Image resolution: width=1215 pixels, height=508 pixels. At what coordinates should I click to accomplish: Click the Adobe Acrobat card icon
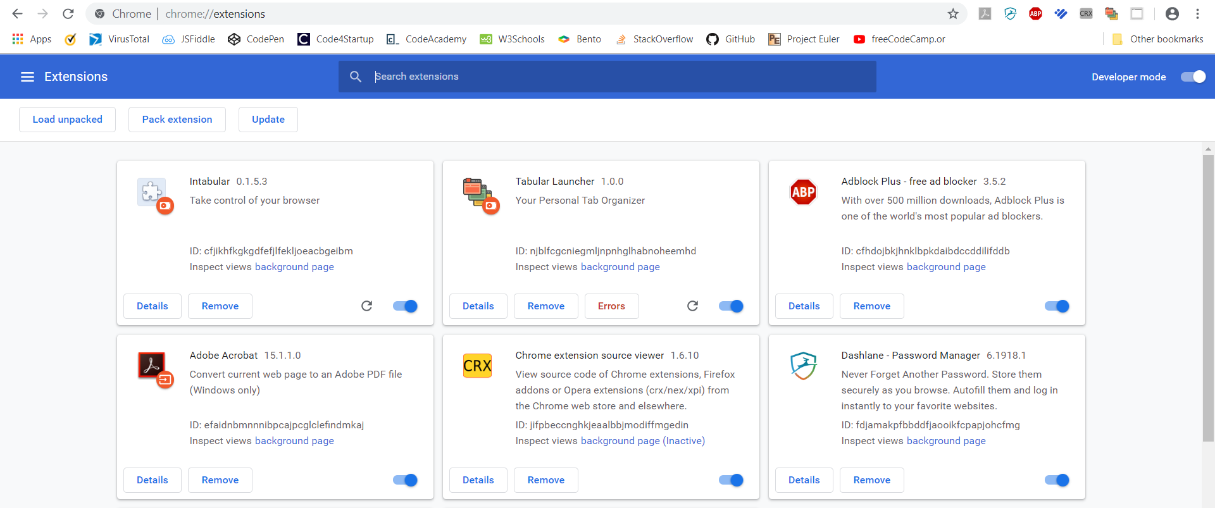(152, 366)
